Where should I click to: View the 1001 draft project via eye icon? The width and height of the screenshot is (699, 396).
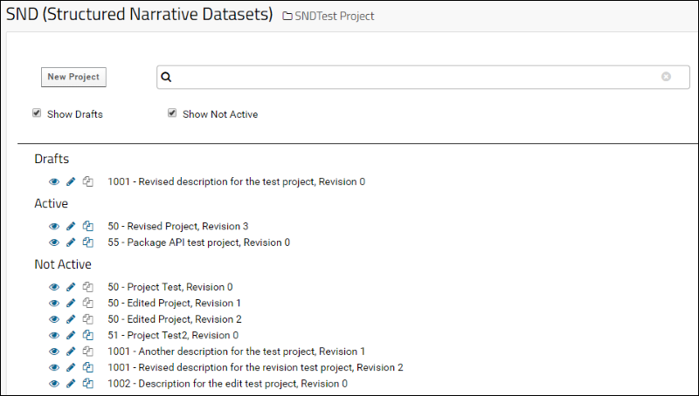(54, 181)
